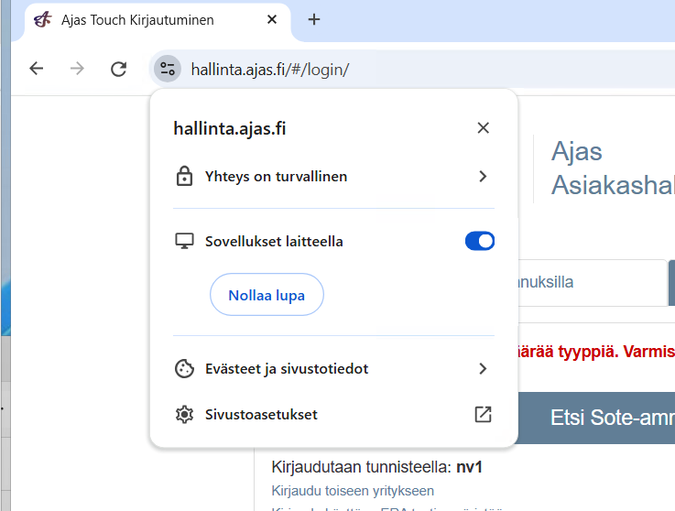This screenshot has width=675, height=511.
Task: Open a new tab with plus icon
Action: [x=314, y=19]
